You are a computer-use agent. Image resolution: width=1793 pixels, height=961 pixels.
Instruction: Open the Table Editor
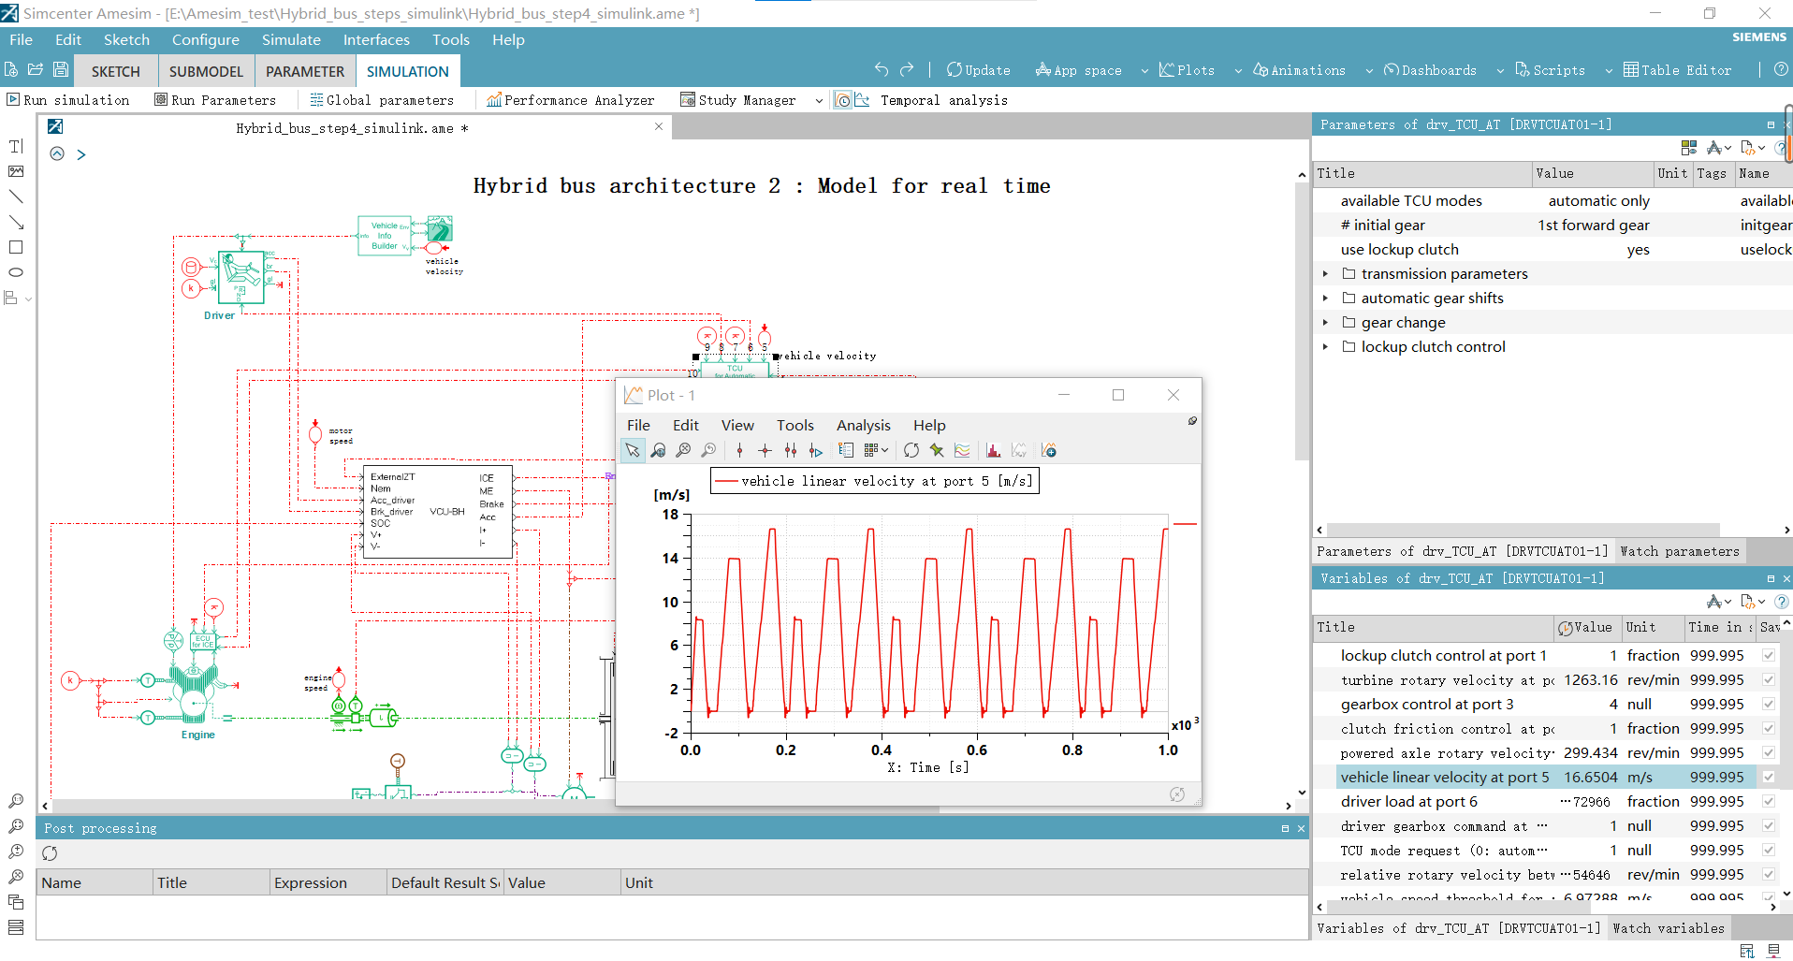[1677, 69]
